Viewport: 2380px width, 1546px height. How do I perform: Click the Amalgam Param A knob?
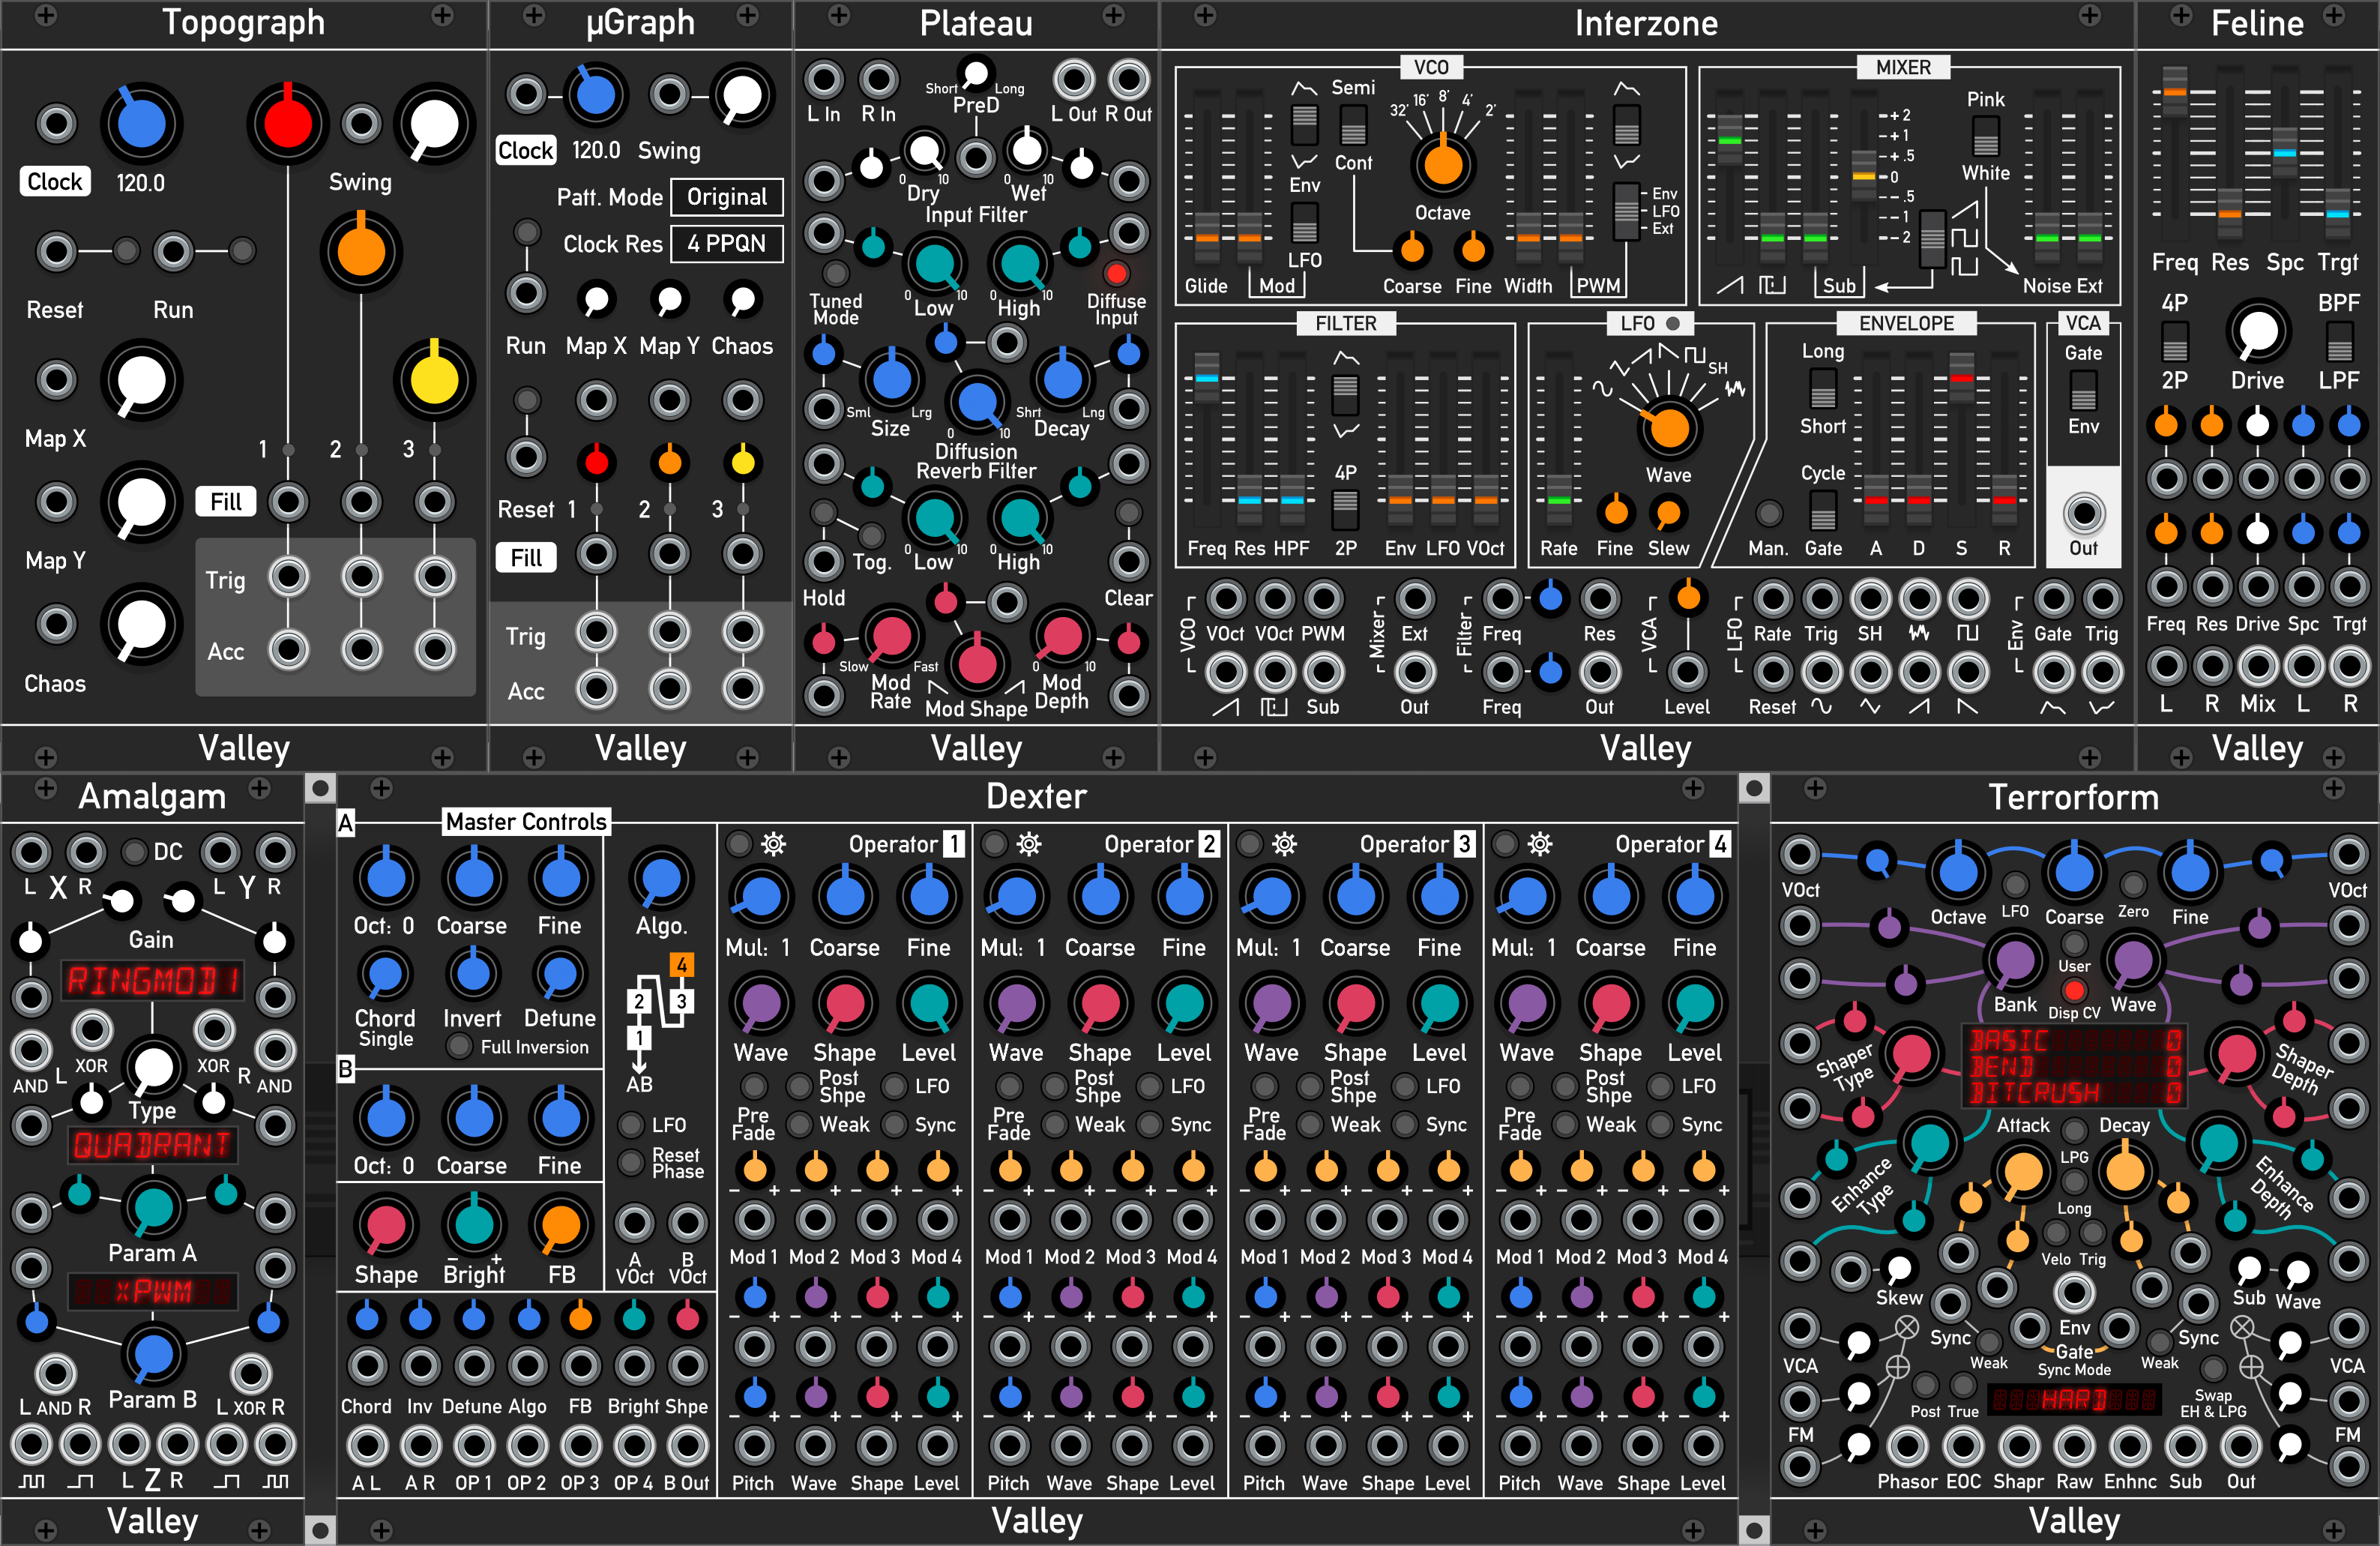pyautogui.click(x=152, y=1208)
